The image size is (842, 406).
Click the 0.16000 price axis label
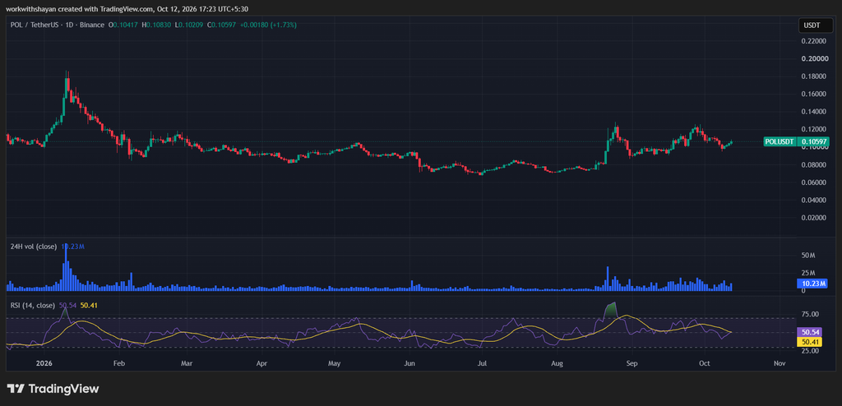point(813,94)
